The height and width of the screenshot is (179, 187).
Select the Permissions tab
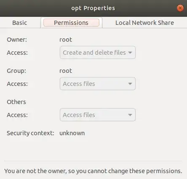[71, 23]
